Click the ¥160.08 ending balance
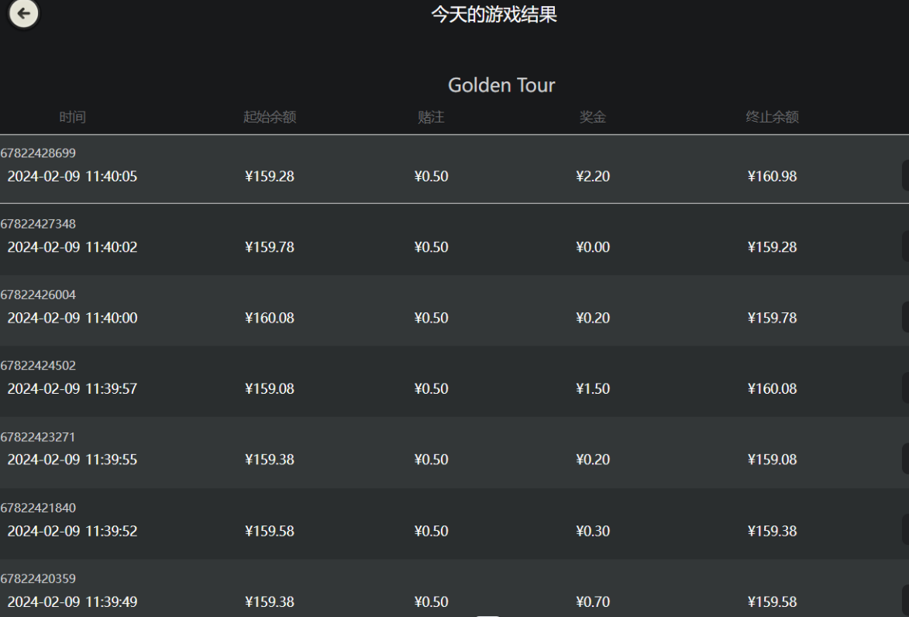This screenshot has width=909, height=617. (x=772, y=388)
